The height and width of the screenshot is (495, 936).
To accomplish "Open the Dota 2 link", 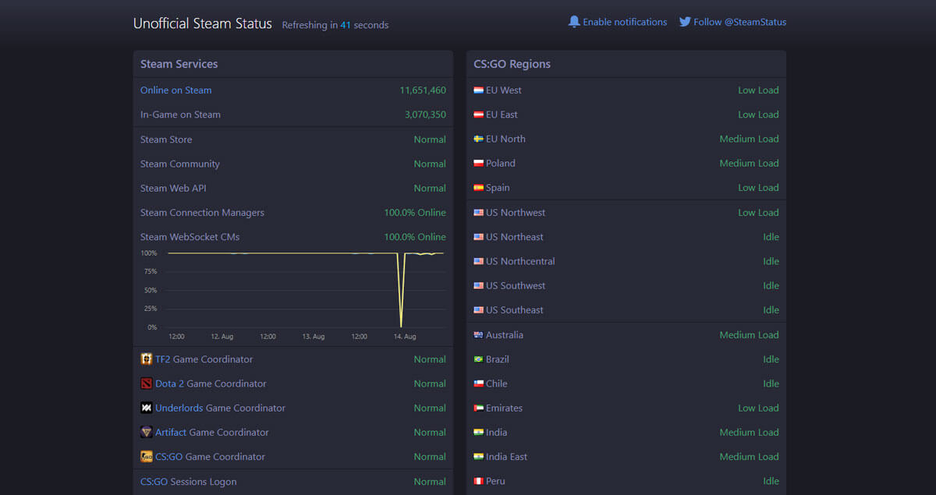I will pos(169,384).
